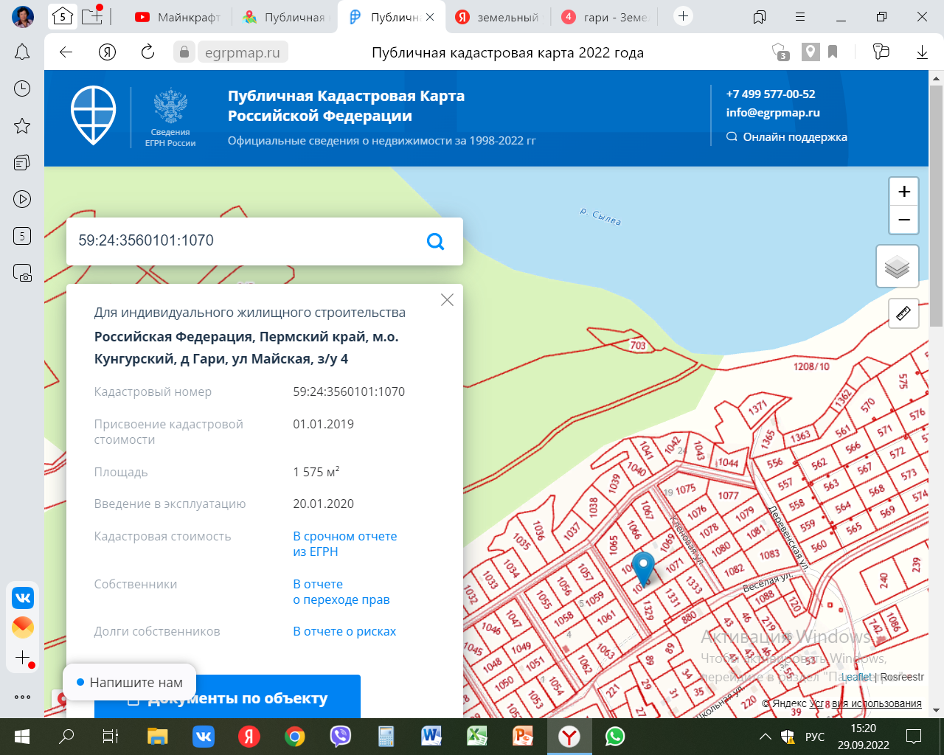This screenshot has width=944, height=755.
Task: Zoom out the map with minus button
Action: point(904,220)
